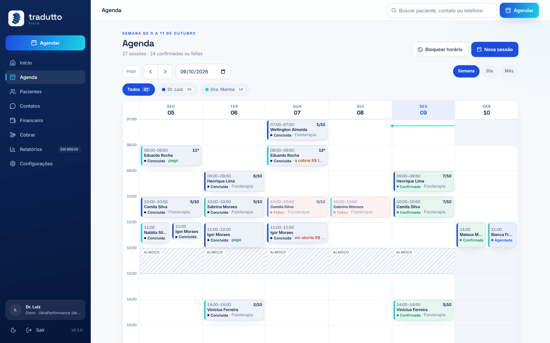Click the sidebar Agendar button
The image size is (550, 343).
(45, 43)
